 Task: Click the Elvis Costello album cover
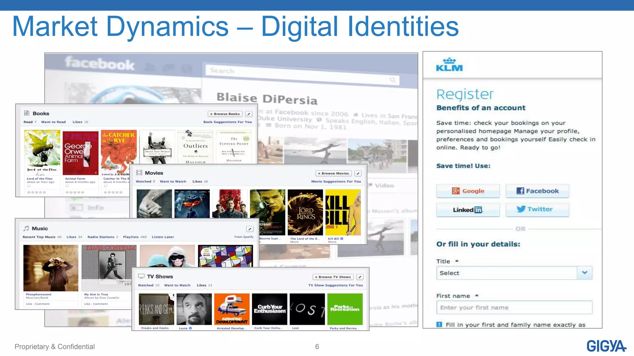109,268
